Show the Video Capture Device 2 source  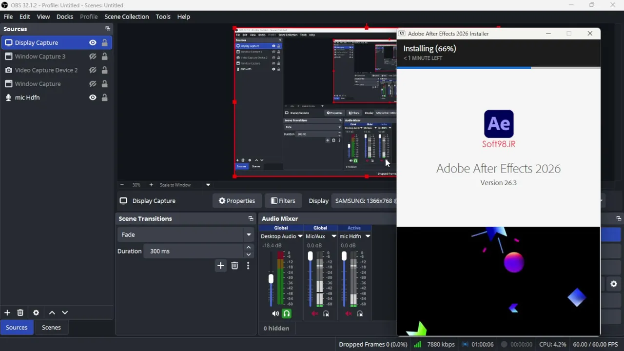(x=93, y=70)
